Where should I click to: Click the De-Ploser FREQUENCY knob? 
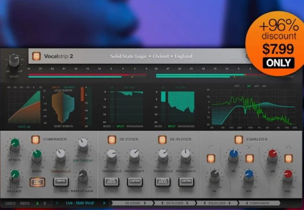click(x=186, y=156)
